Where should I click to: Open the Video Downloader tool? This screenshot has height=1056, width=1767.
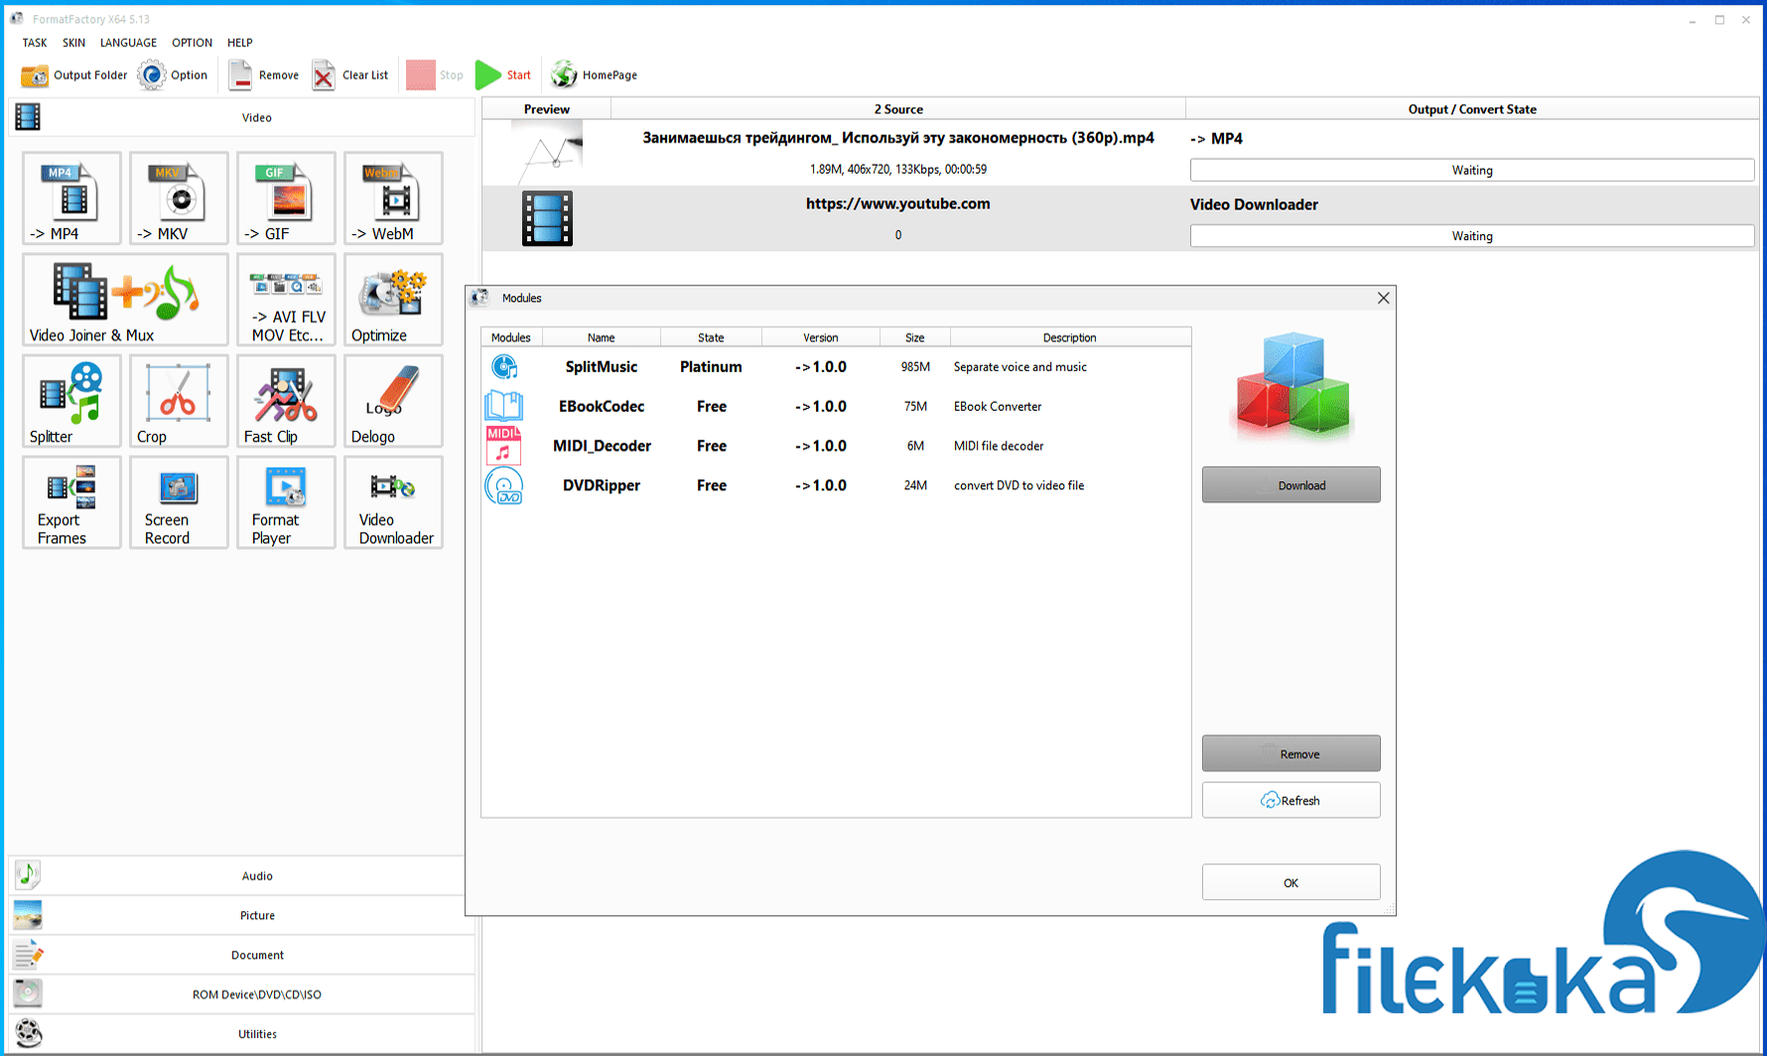click(393, 501)
